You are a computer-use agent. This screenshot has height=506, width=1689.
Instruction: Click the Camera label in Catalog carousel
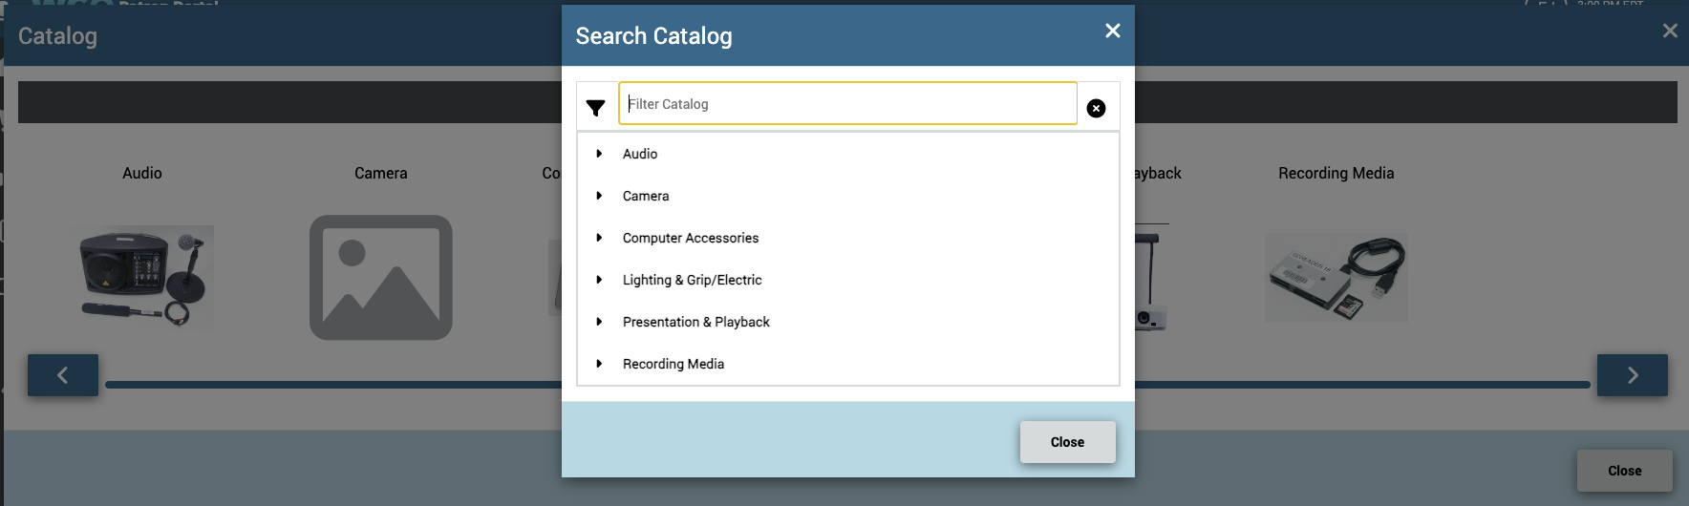[381, 173]
